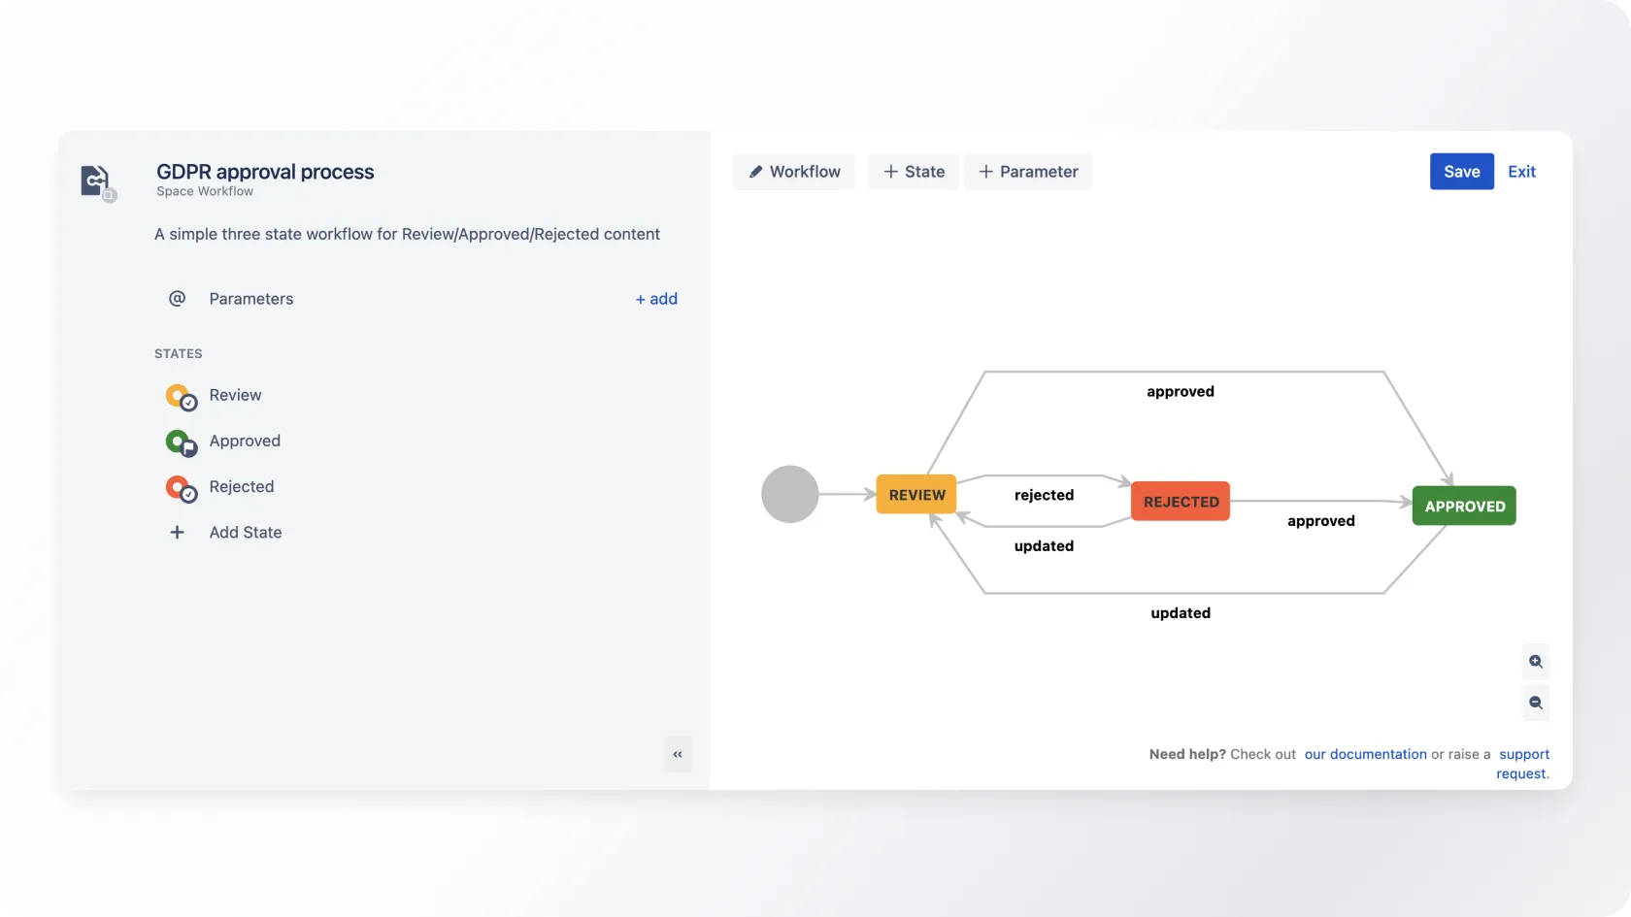The image size is (1631, 917).
Task: Select the red REJECTED node in diagram
Action: pos(1181,502)
